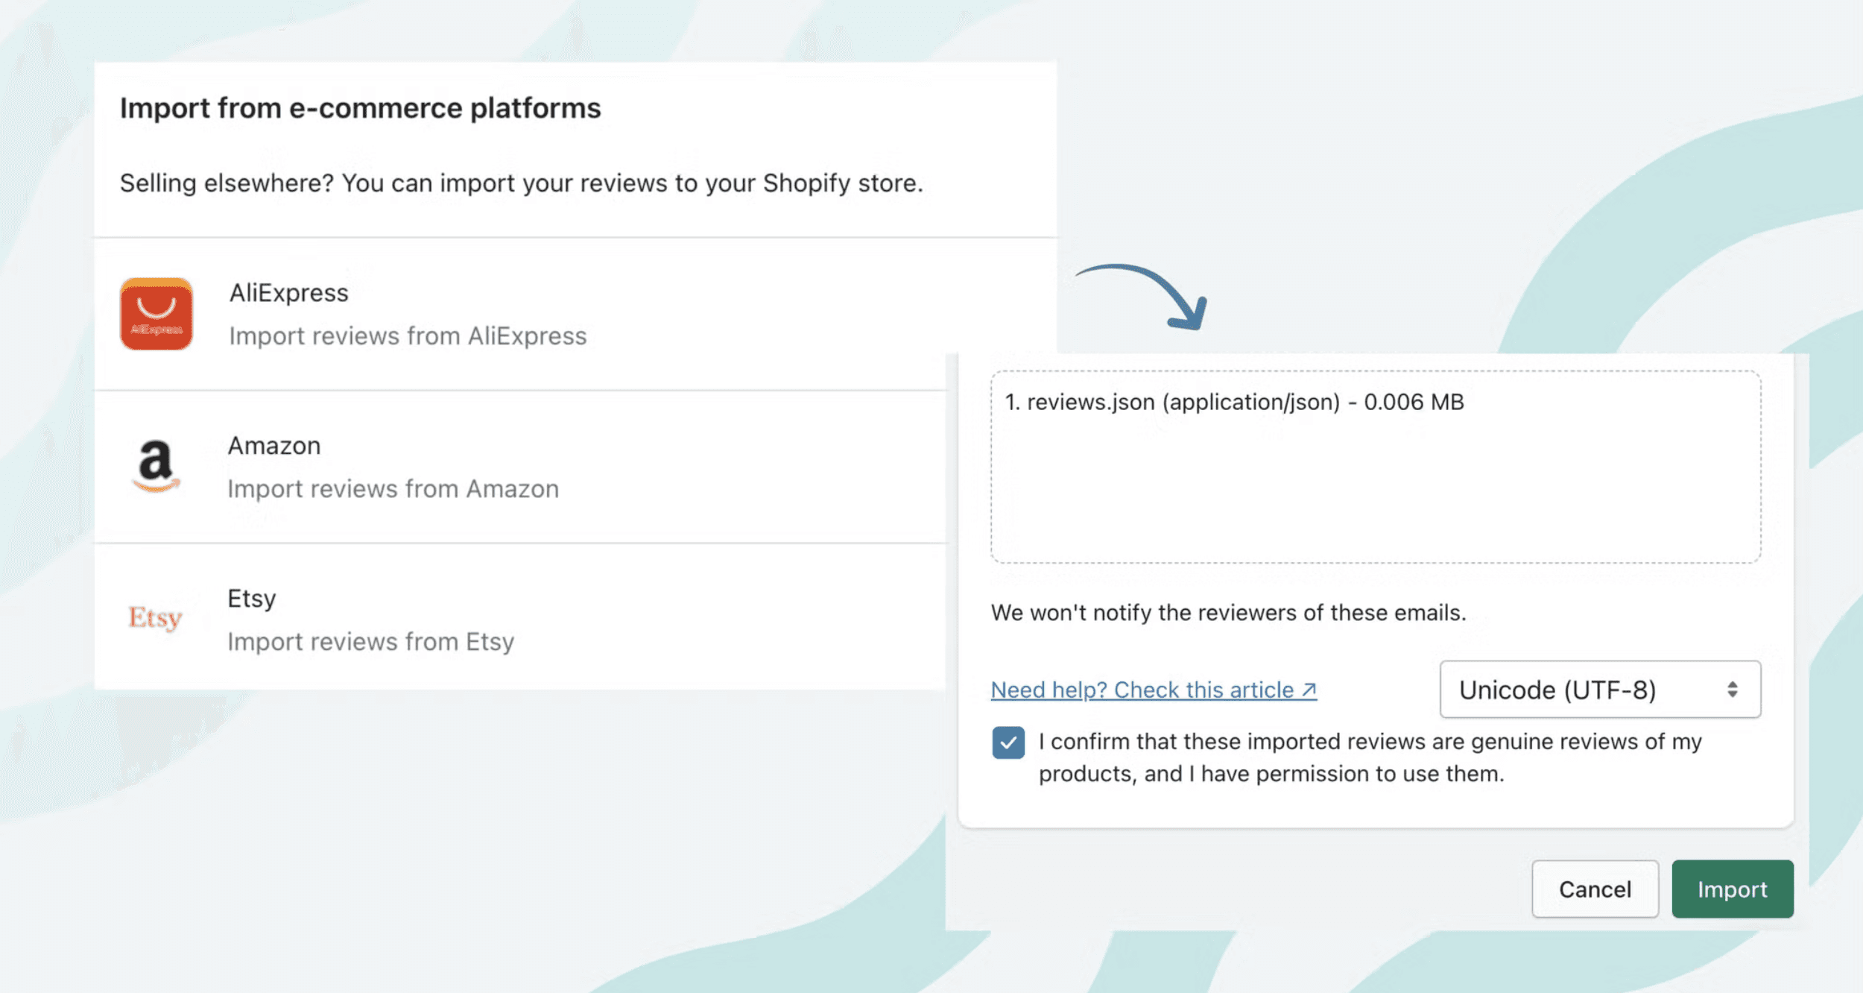Image resolution: width=1863 pixels, height=993 pixels.
Task: Click the Etsy logo icon
Action: pos(156,618)
